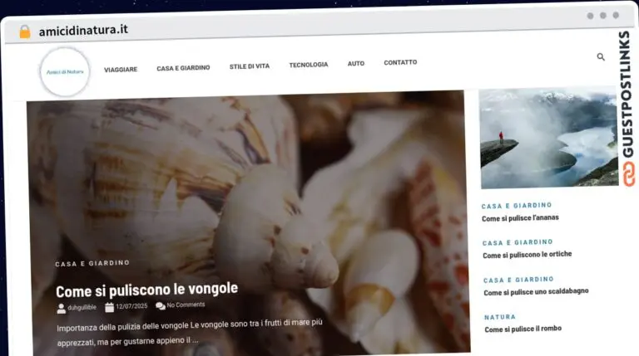Read Come si pulisce l'ananas
Image resolution: width=639 pixels, height=356 pixels.
coord(520,218)
